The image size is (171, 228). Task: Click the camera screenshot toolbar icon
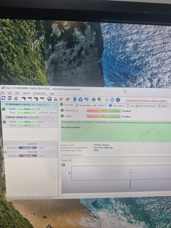tap(107, 100)
